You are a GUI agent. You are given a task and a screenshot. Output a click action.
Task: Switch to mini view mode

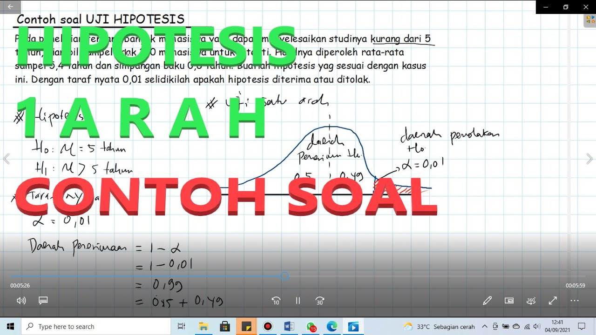(x=509, y=301)
